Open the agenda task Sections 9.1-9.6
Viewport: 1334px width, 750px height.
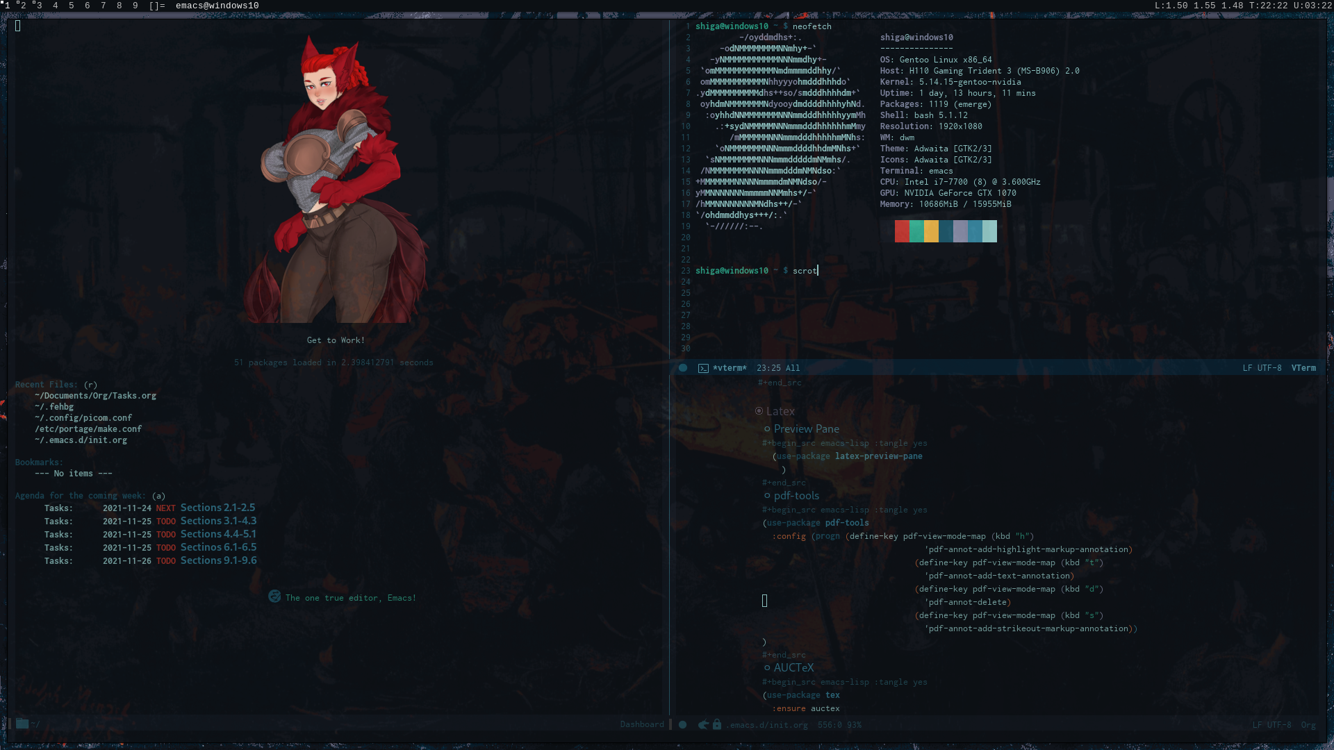point(218,560)
